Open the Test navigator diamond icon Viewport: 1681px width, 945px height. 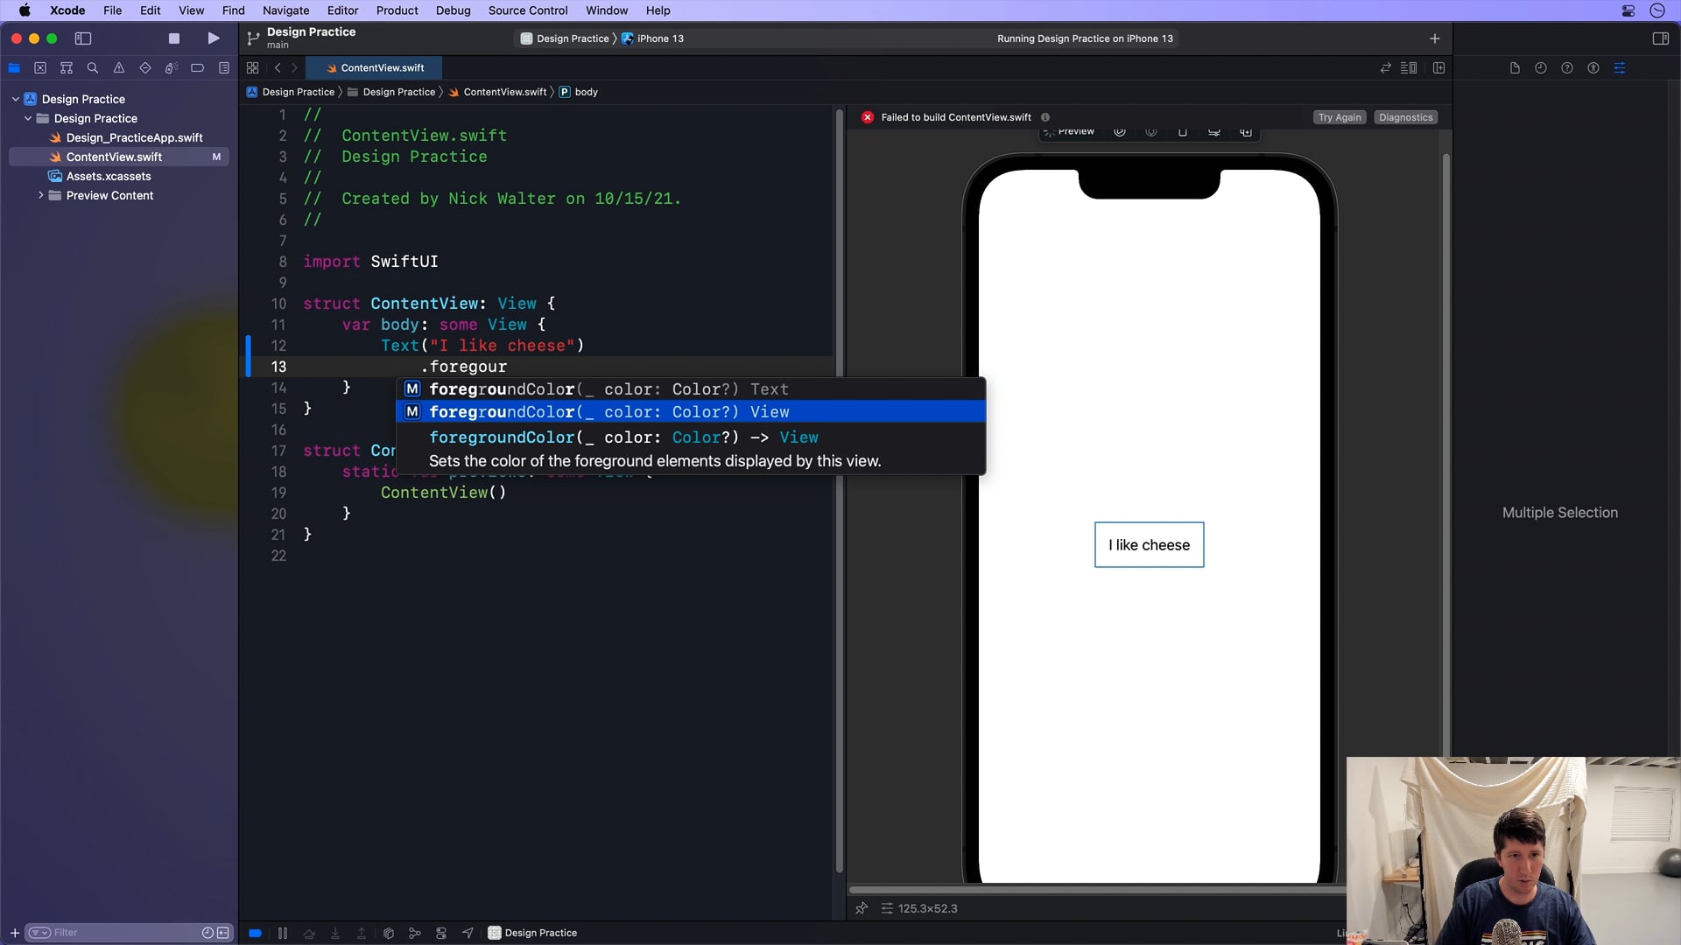[x=145, y=68]
